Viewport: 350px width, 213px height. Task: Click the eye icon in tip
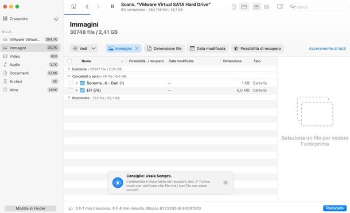pos(118,183)
